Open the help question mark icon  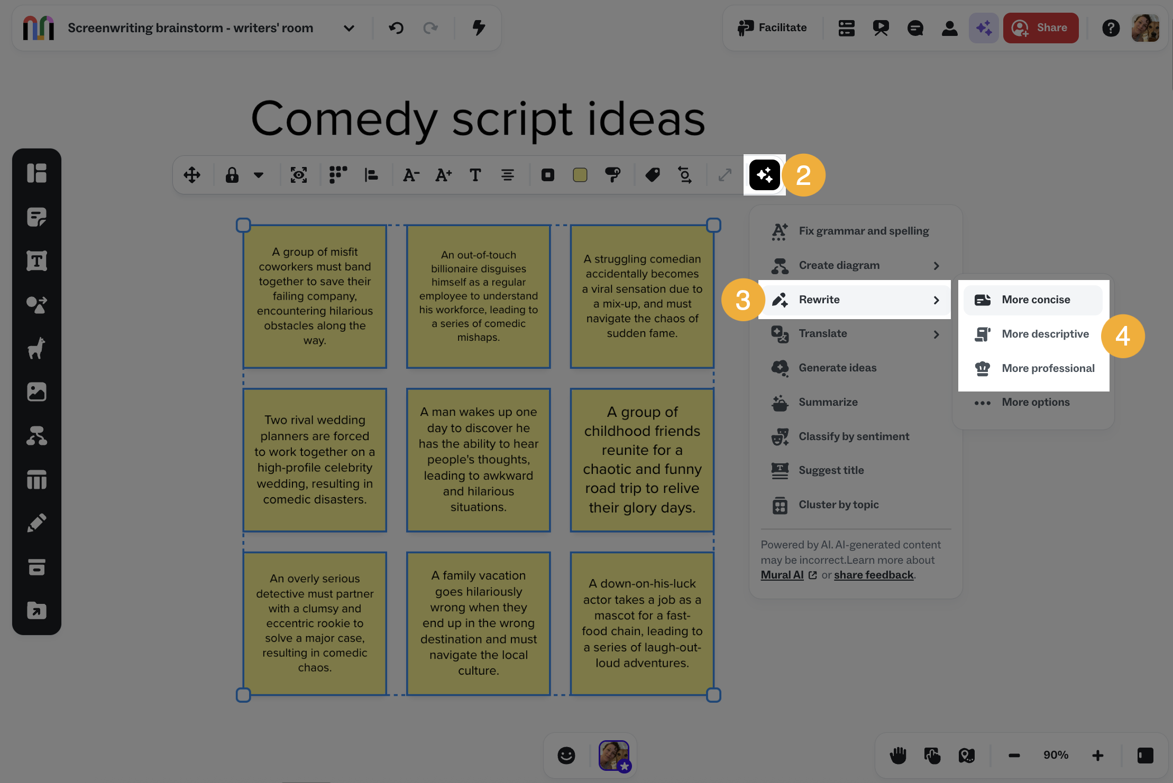[x=1111, y=27]
